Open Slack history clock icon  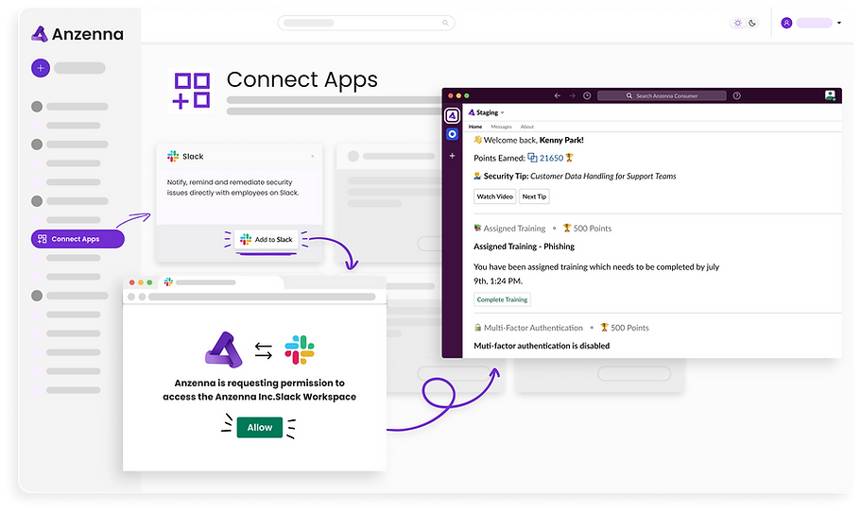587,95
